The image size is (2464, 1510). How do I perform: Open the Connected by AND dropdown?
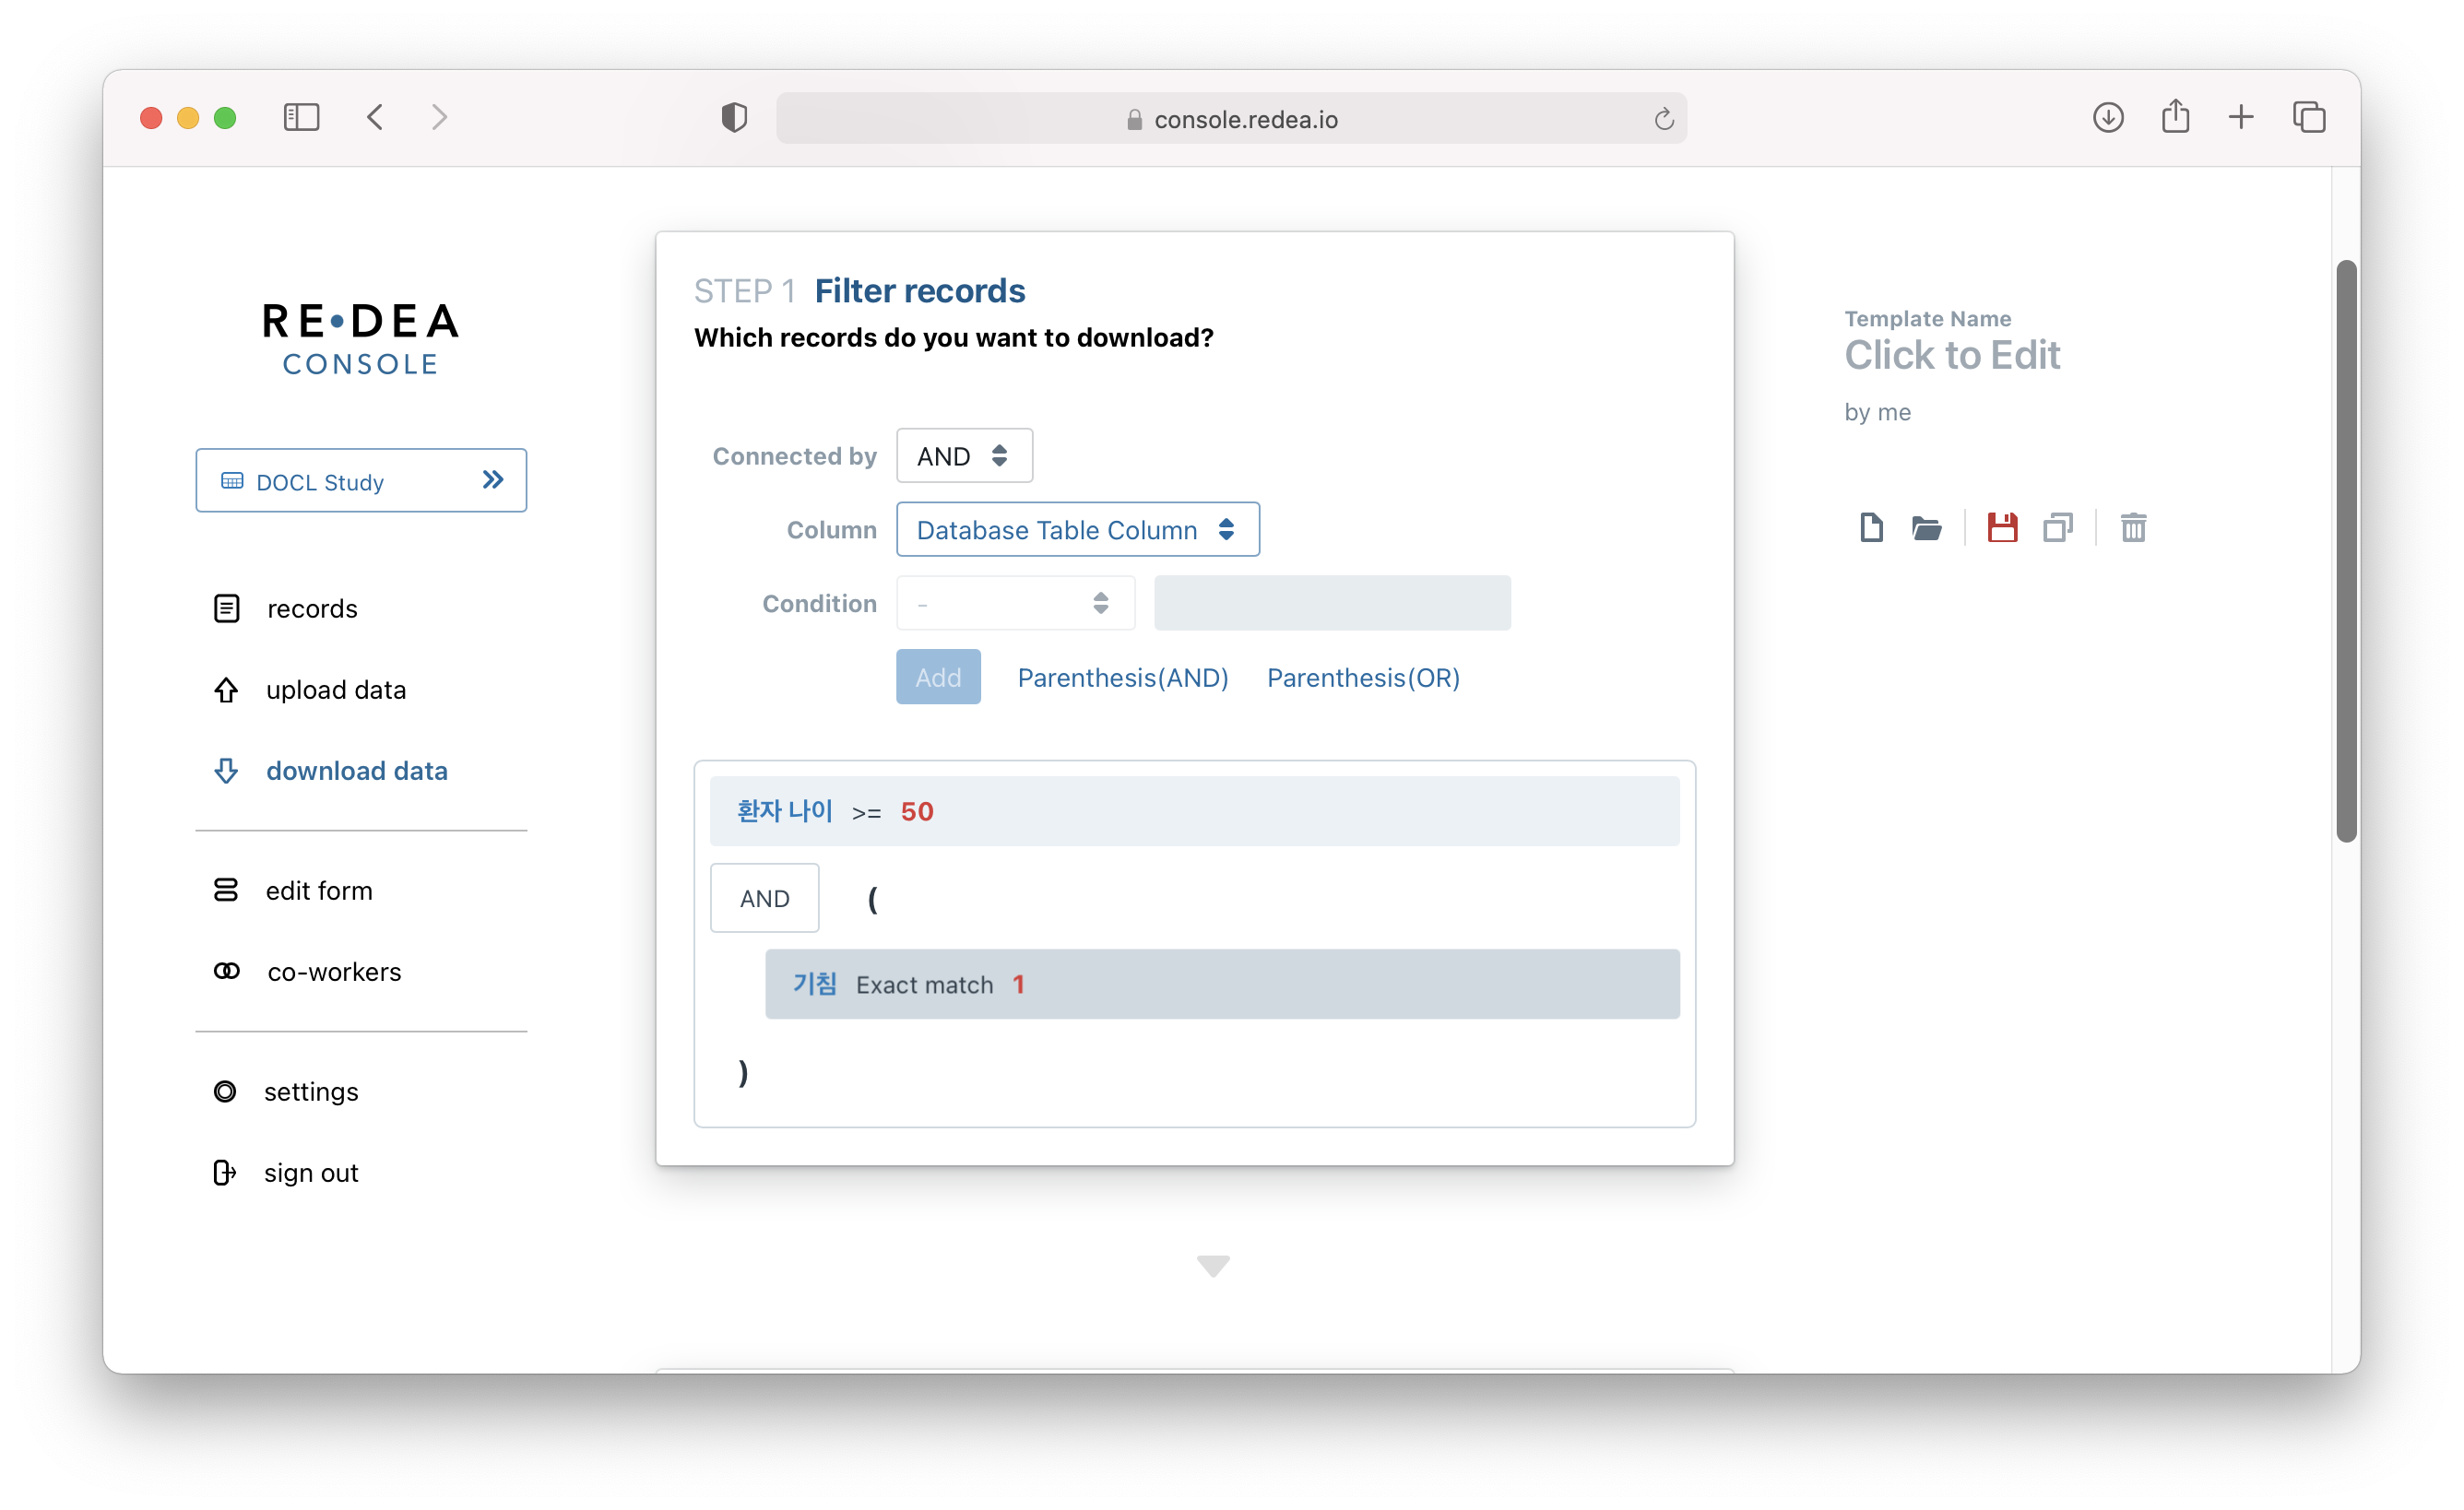963,456
